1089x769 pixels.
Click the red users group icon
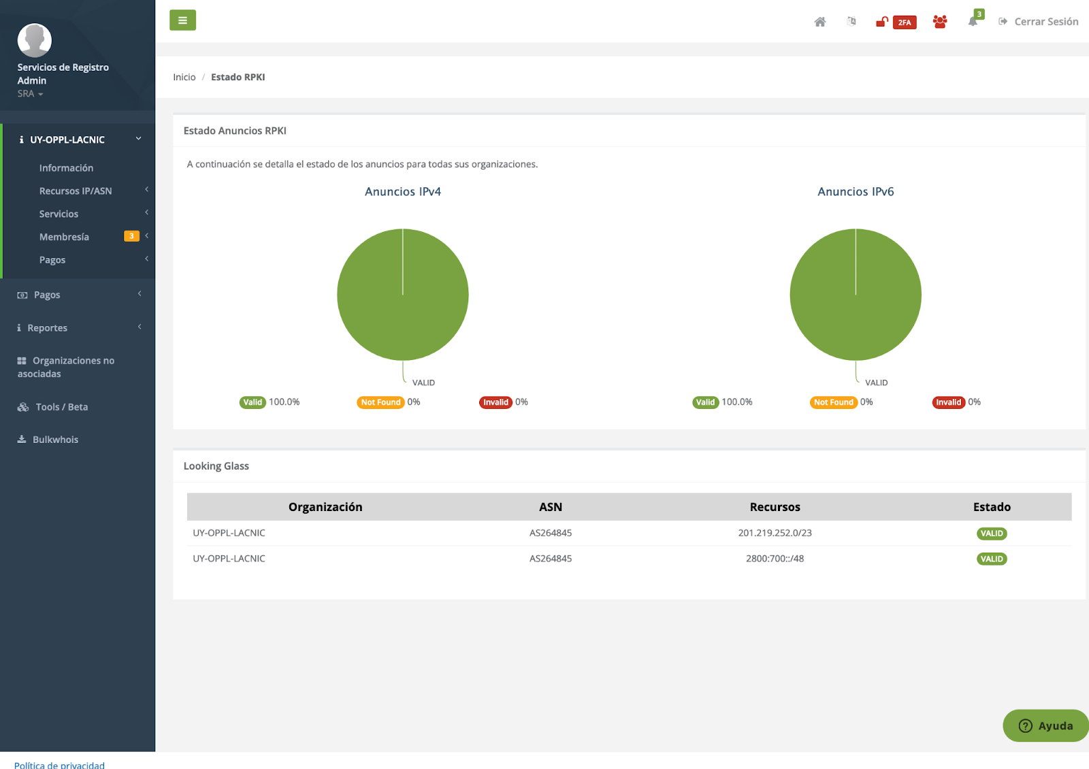(x=940, y=22)
